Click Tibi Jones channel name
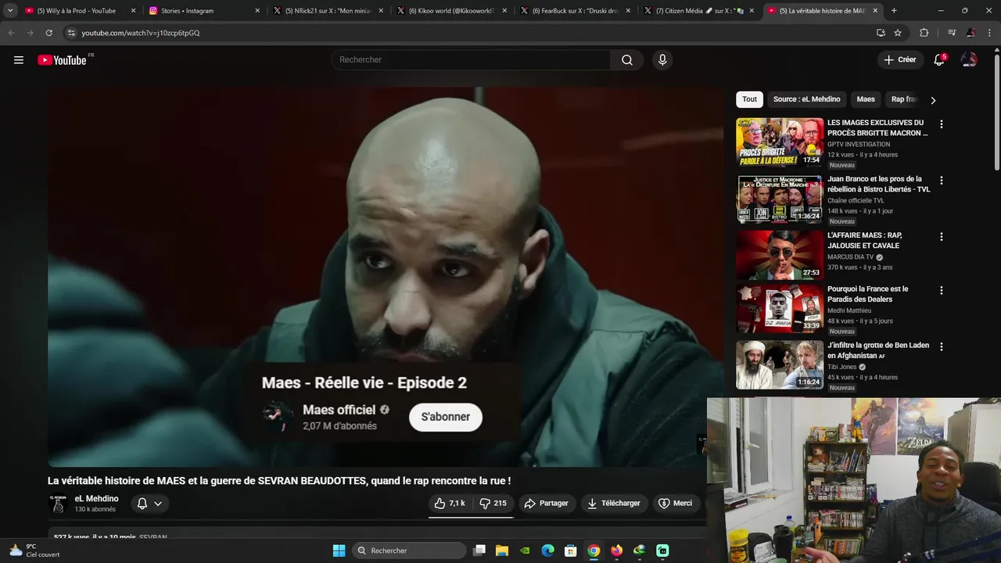 pos(842,367)
